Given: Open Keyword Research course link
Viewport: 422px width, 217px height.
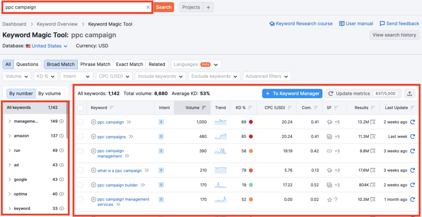Looking at the screenshot, I should pos(301,24).
